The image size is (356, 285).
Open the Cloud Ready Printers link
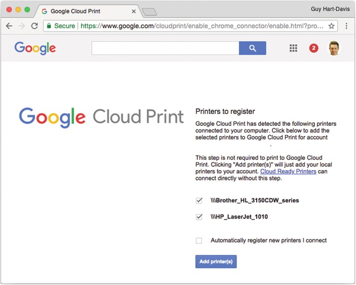pos(288,171)
